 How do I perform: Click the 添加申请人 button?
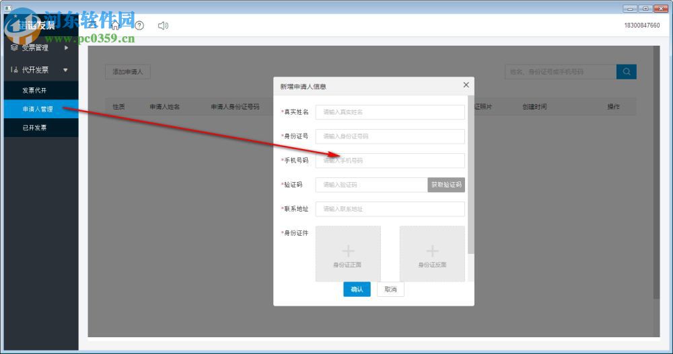(127, 72)
